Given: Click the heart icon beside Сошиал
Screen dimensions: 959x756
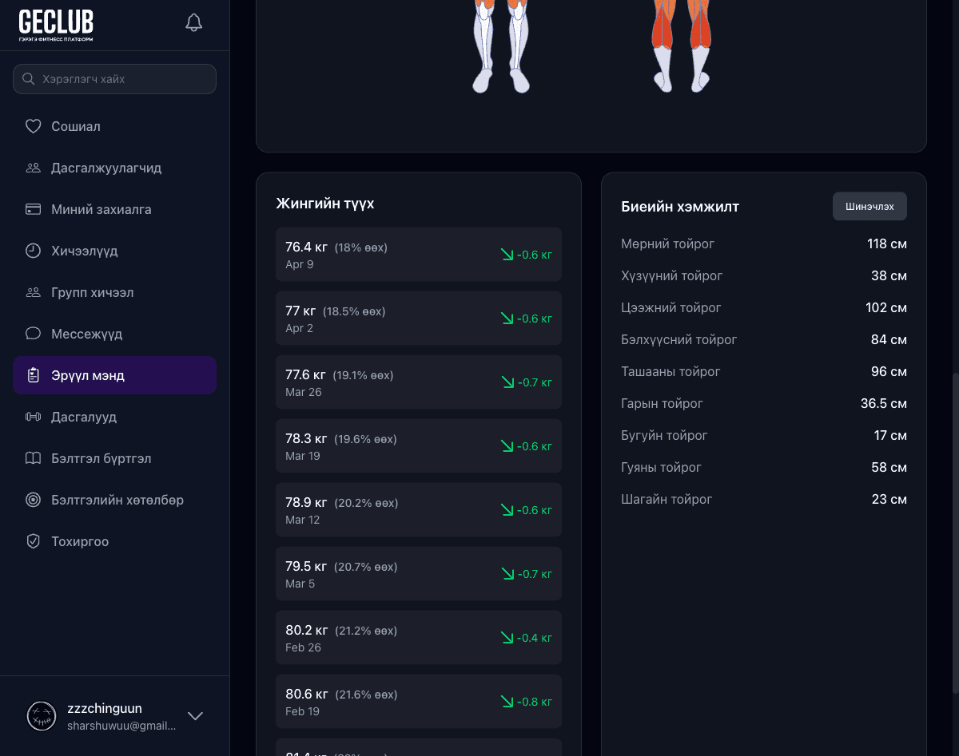Looking at the screenshot, I should (33, 126).
